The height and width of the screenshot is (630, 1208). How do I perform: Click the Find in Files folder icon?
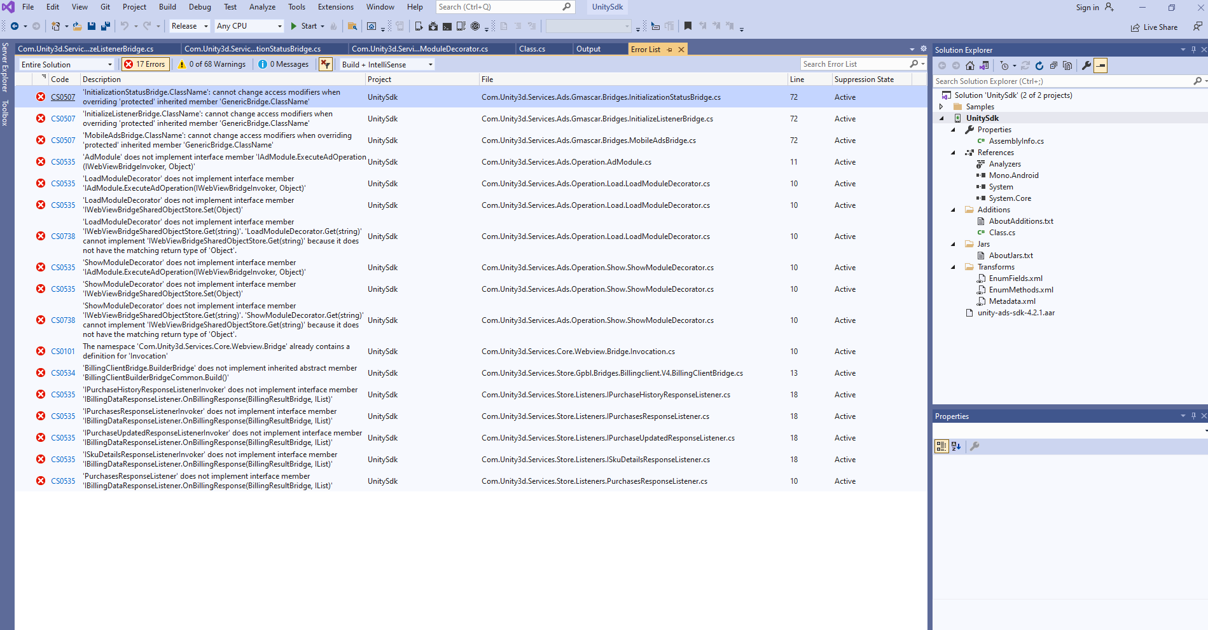click(352, 26)
